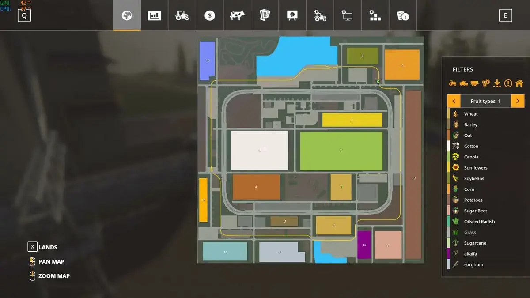This screenshot has height=298, width=530.
Task: Open the help info document icon
Action: 403,15
